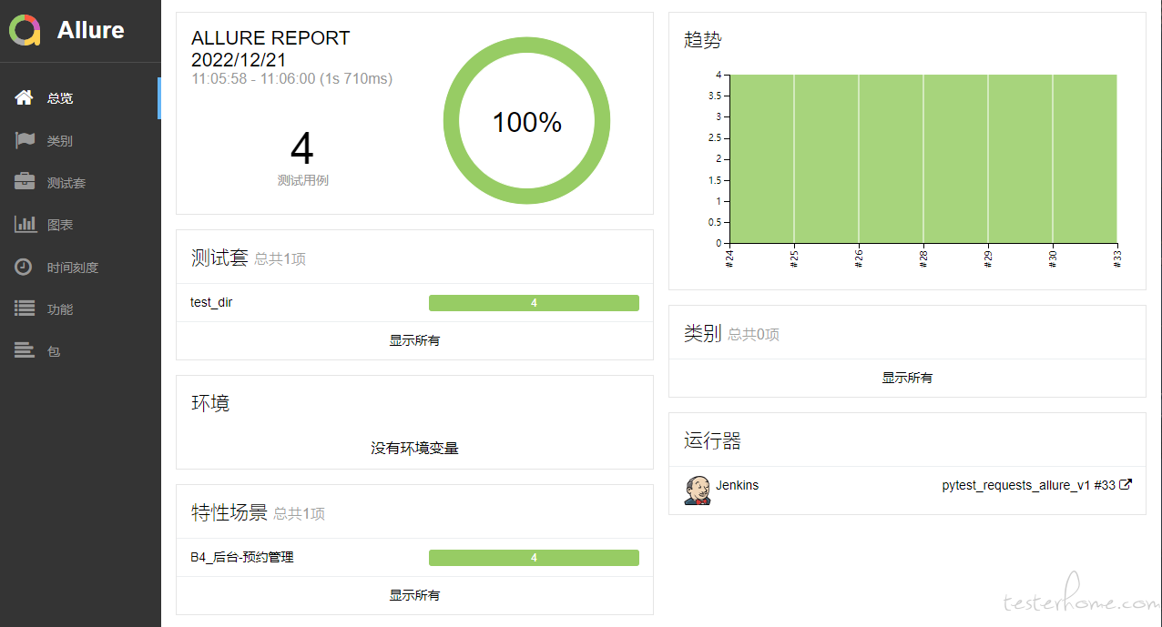Viewport: 1162px width, 627px height.
Task: Click the external link icon beside #33
Action: tap(1126, 485)
